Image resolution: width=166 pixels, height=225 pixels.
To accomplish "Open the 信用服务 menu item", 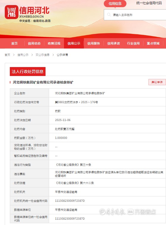I will coord(94,43).
